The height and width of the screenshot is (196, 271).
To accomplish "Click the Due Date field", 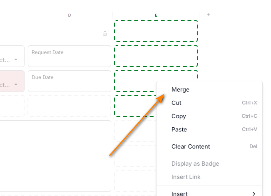I will click(x=69, y=81).
